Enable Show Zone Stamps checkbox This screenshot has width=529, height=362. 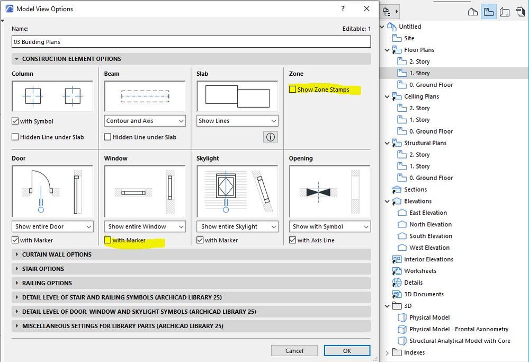pos(292,89)
